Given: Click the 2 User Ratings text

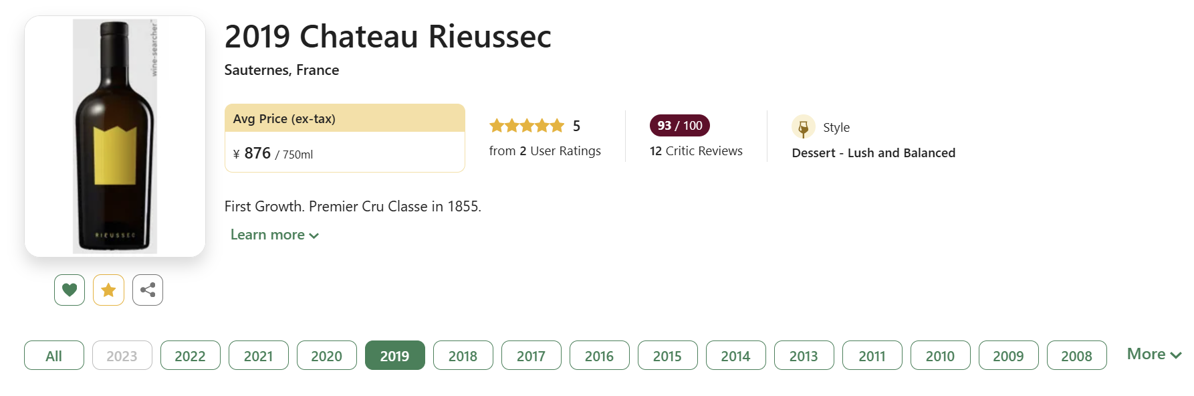Looking at the screenshot, I should 560,151.
